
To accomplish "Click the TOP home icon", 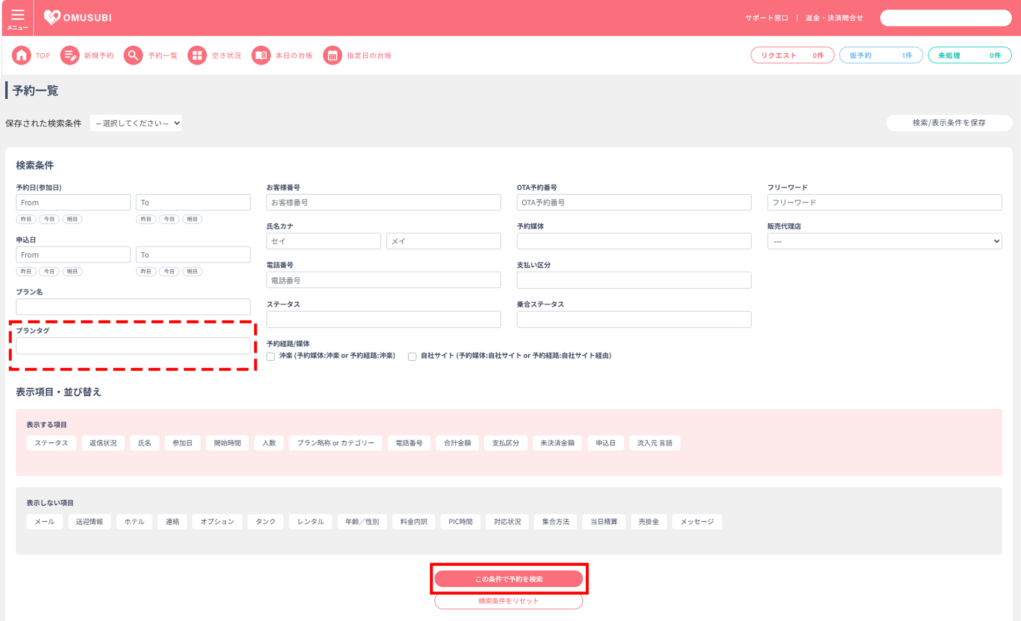I will point(21,55).
